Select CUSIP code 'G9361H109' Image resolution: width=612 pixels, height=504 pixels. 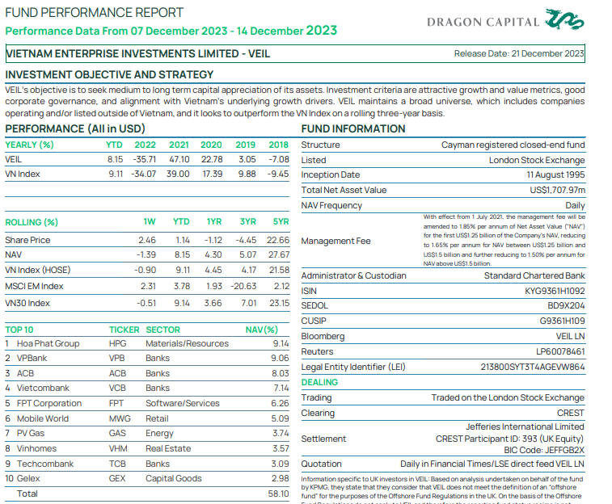click(x=562, y=321)
